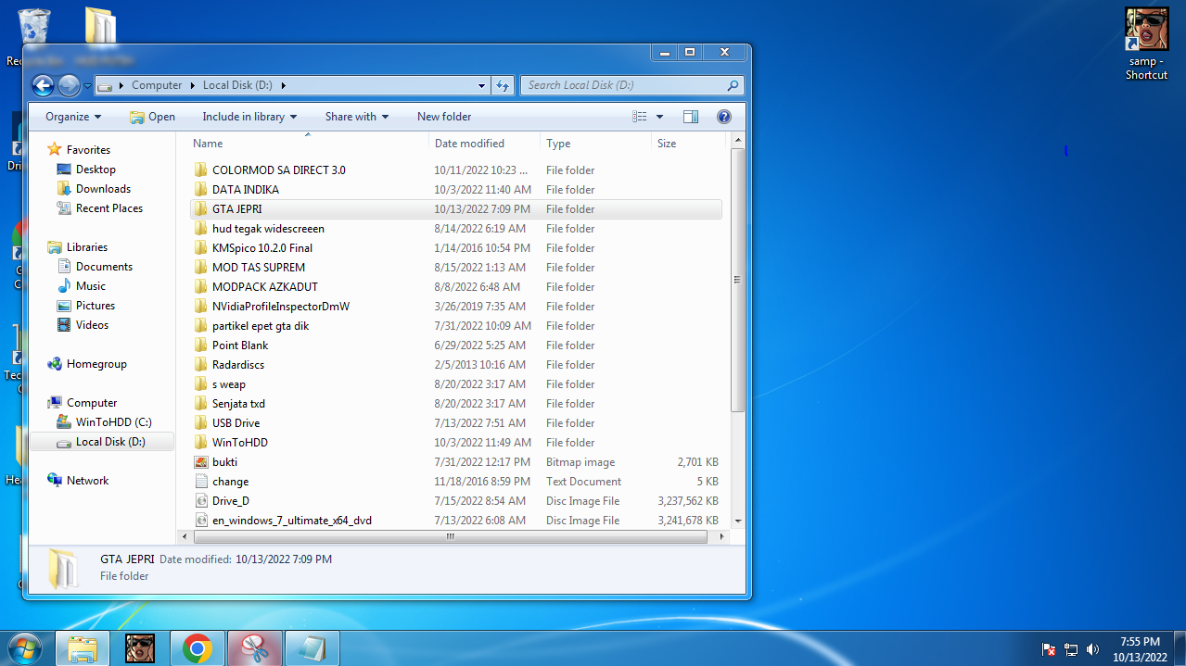Select the DATA INDIKA folder icon
This screenshot has width=1186, height=666.
[201, 190]
